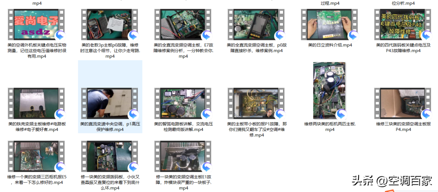This screenshot has width=438, height=192.
Task: Select the 爱尚电子 asdz video thumbnail
Action: click(x=36, y=24)
